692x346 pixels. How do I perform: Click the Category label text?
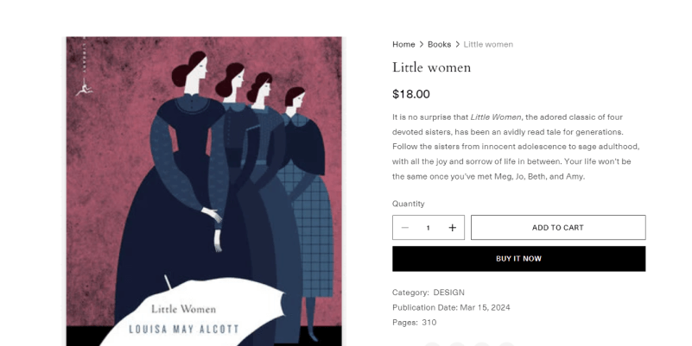(x=409, y=293)
